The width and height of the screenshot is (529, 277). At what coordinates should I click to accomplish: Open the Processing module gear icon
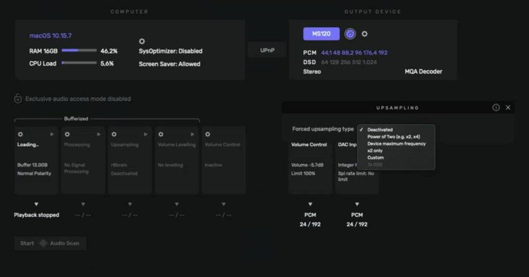point(66,134)
